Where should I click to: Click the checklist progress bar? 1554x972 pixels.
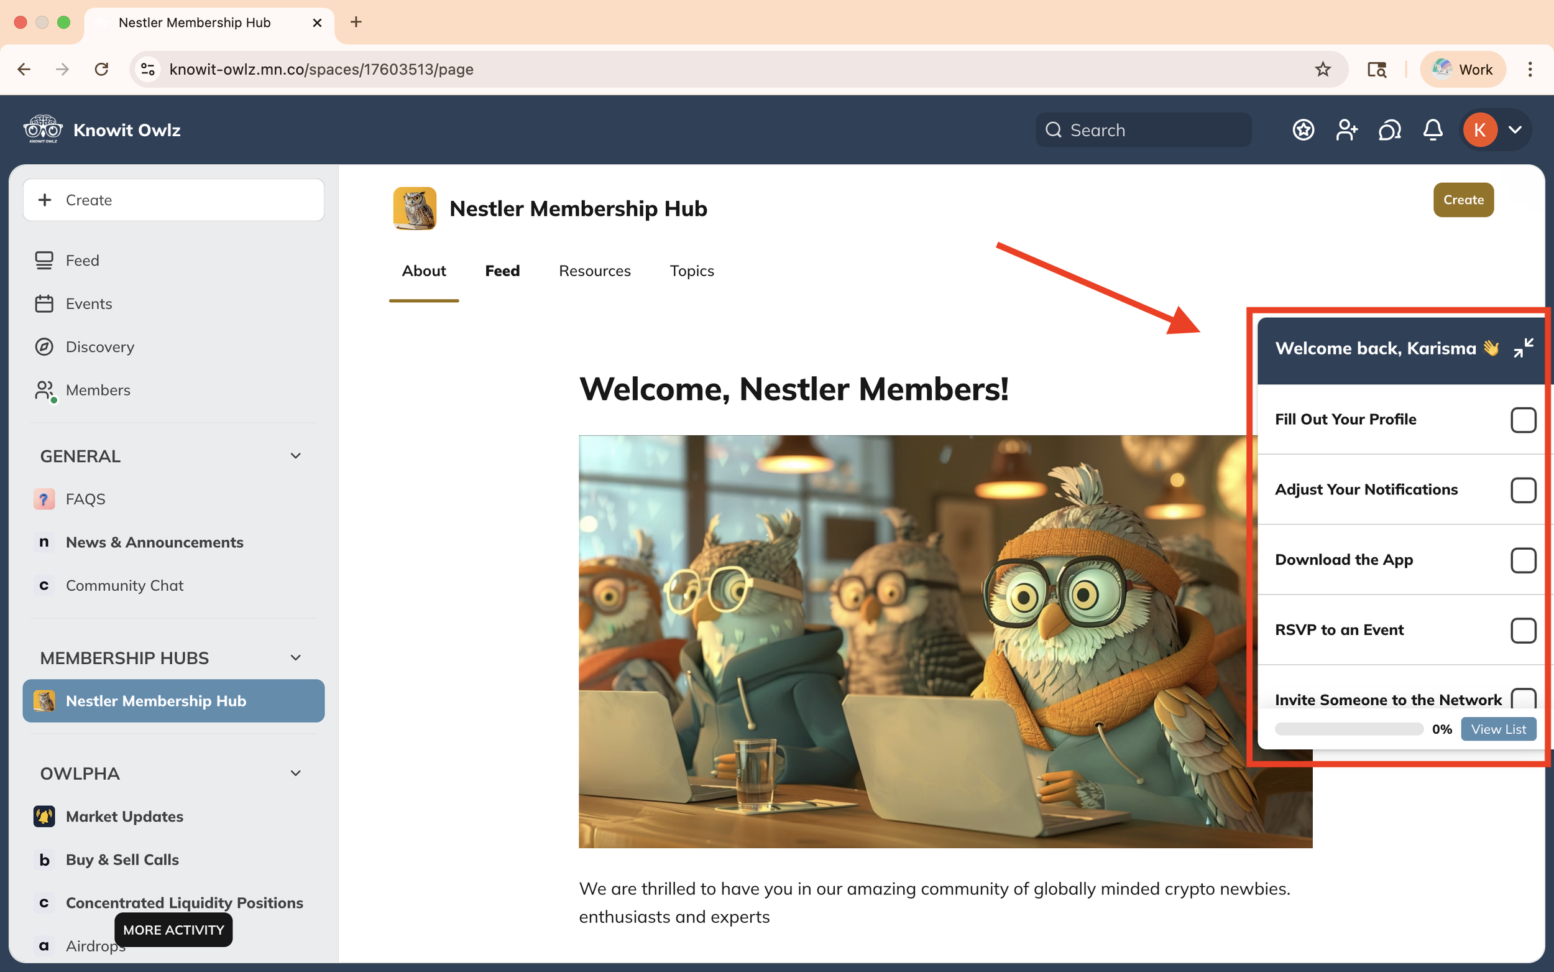(1348, 729)
